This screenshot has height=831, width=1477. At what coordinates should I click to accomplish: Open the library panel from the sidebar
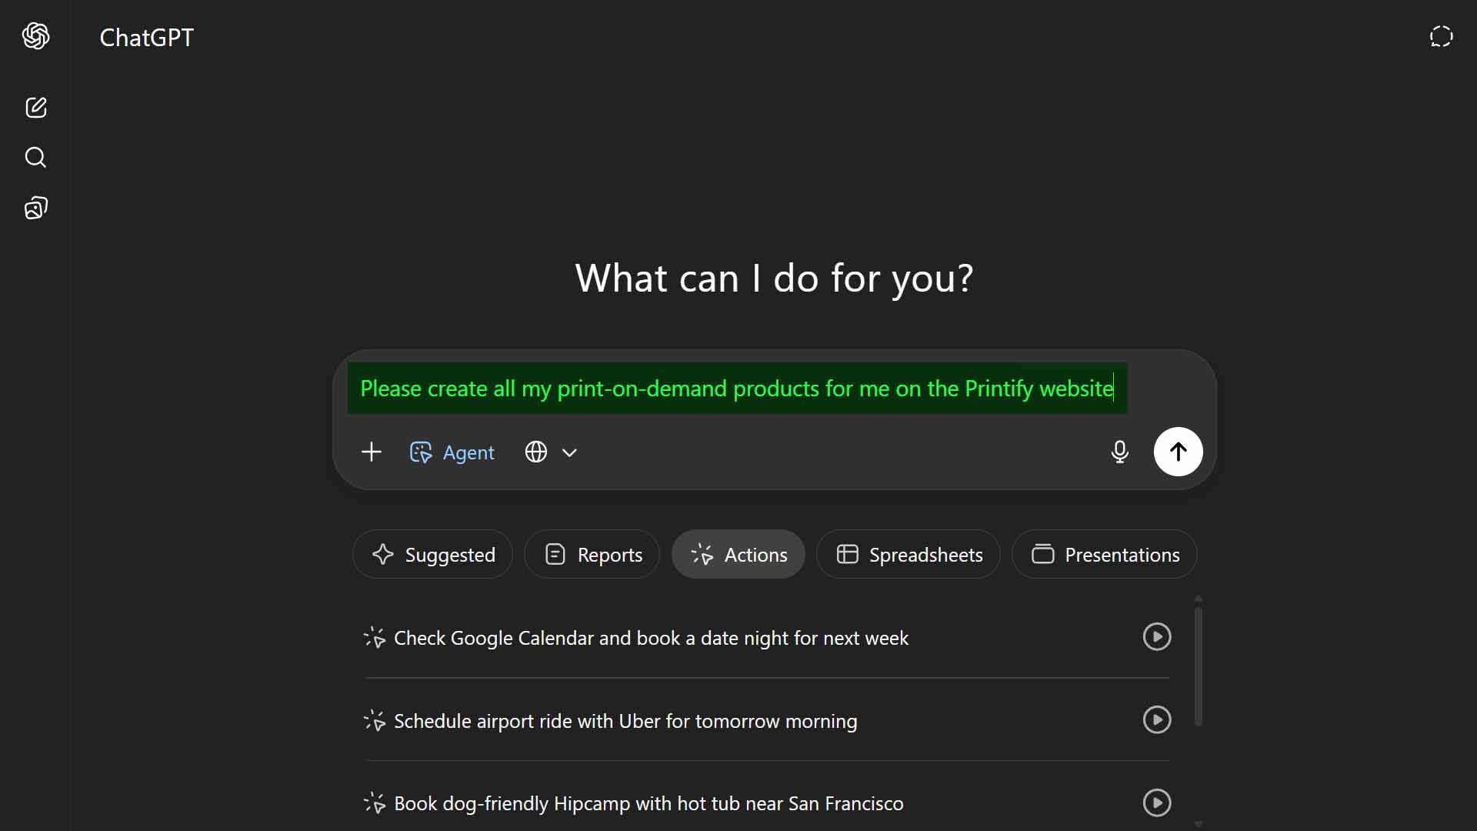tap(35, 208)
